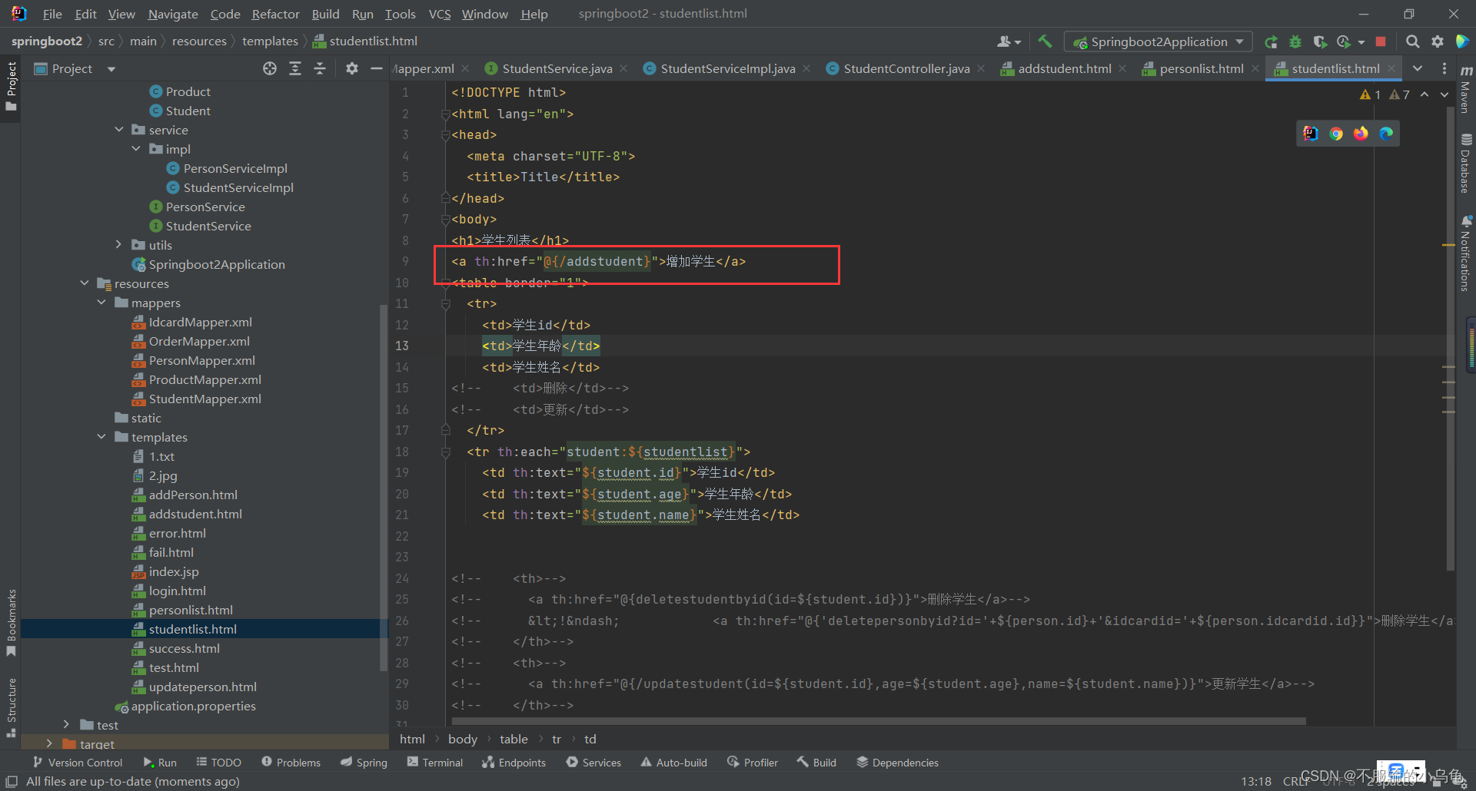
Task: Open page in Chrome browser preview
Action: (x=1336, y=134)
